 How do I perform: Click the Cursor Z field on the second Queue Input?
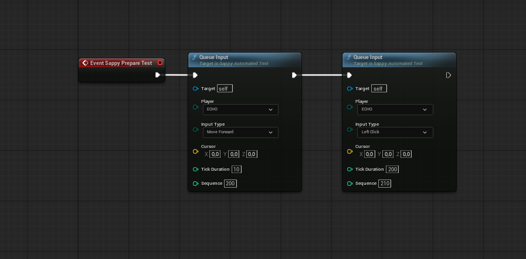pos(406,154)
